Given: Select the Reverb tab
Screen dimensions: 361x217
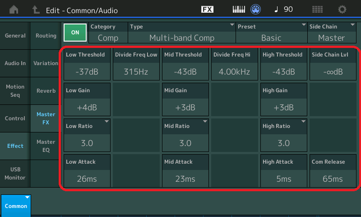Looking at the screenshot, I should tap(46, 90).
